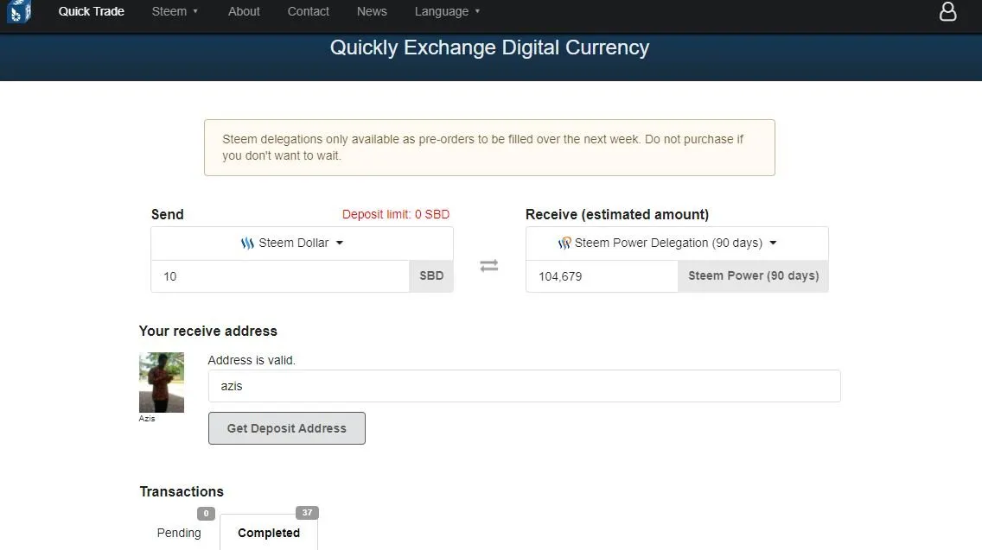Click the Steem delegations pre-order notice
Image resolution: width=982 pixels, height=550 pixels.
tap(490, 148)
